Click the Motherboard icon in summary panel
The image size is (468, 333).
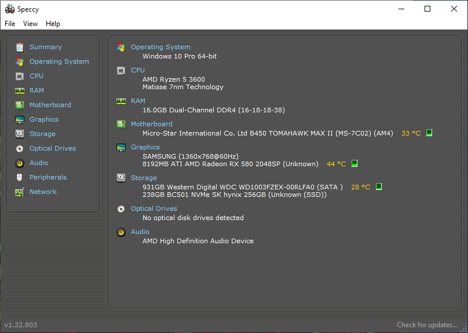click(121, 124)
